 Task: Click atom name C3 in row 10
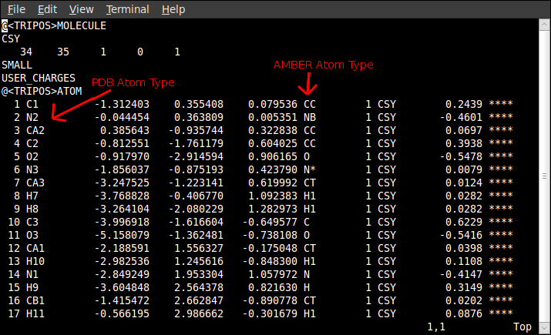click(32, 223)
